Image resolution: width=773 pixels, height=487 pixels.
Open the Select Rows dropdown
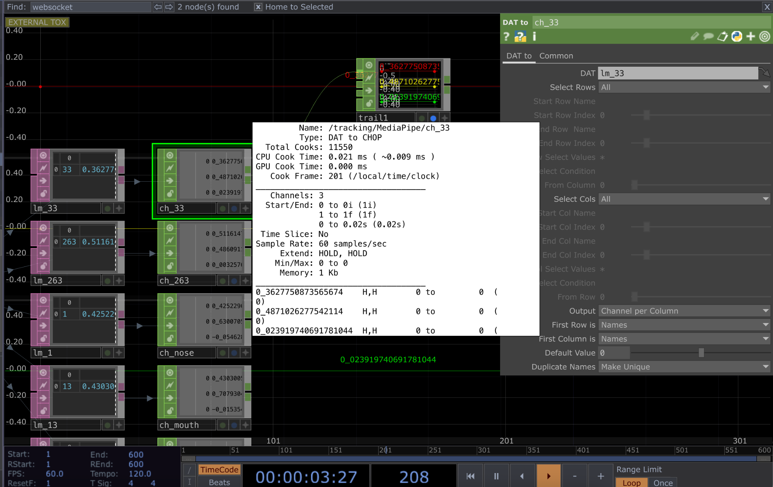tap(684, 87)
